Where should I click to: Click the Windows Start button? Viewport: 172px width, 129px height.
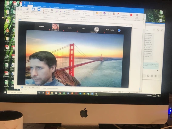5,92
